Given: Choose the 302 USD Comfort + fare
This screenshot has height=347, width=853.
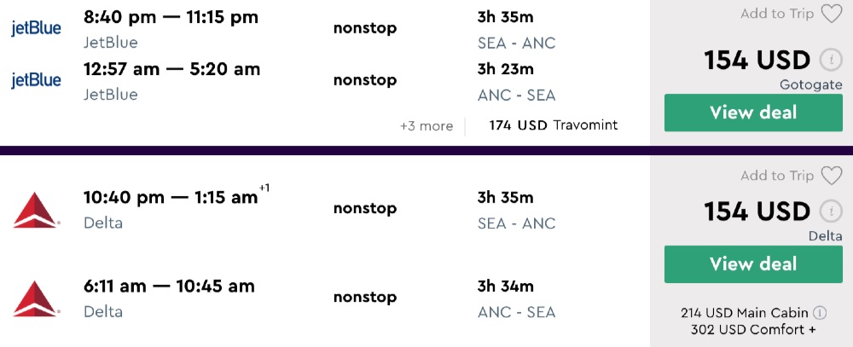Looking at the screenshot, I should pos(753,330).
